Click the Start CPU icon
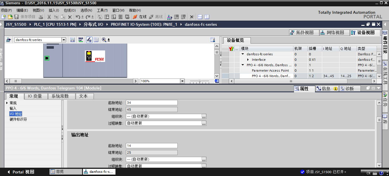 (177, 17)
